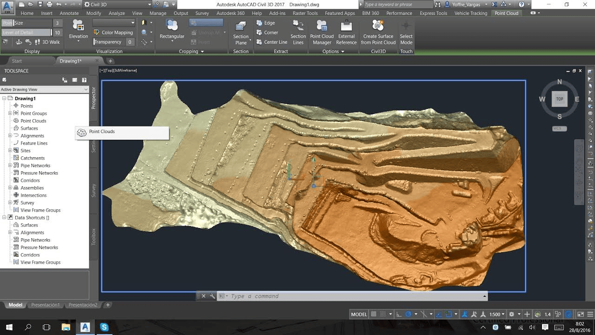Open the 1:500 annotation scale dropdown

point(497,314)
